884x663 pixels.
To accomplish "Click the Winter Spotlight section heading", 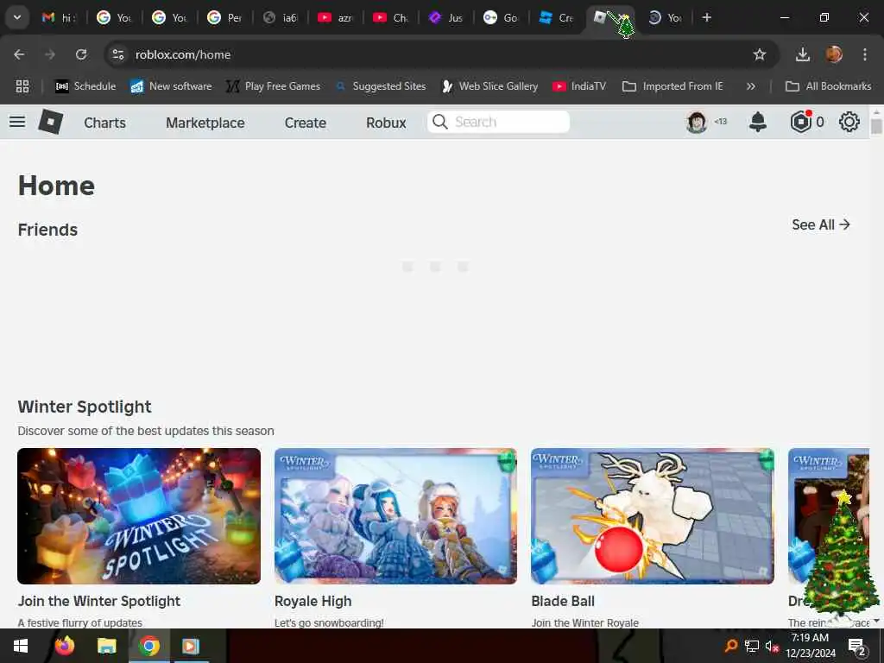I will [85, 407].
